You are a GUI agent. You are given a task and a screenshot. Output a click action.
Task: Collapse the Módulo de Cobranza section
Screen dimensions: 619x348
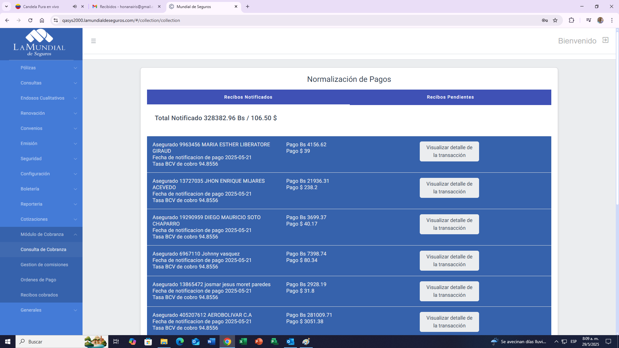tap(41, 234)
